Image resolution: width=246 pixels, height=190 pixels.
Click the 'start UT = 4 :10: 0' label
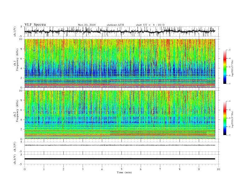[150, 25]
